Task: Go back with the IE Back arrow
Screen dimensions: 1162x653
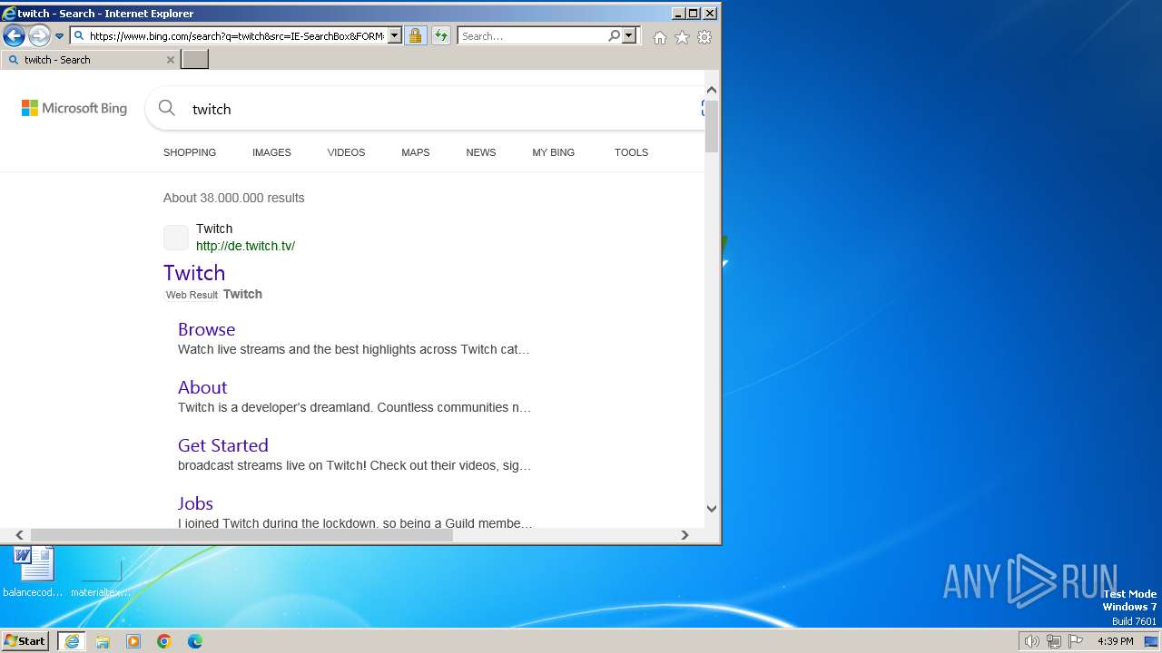Action: 14,35
